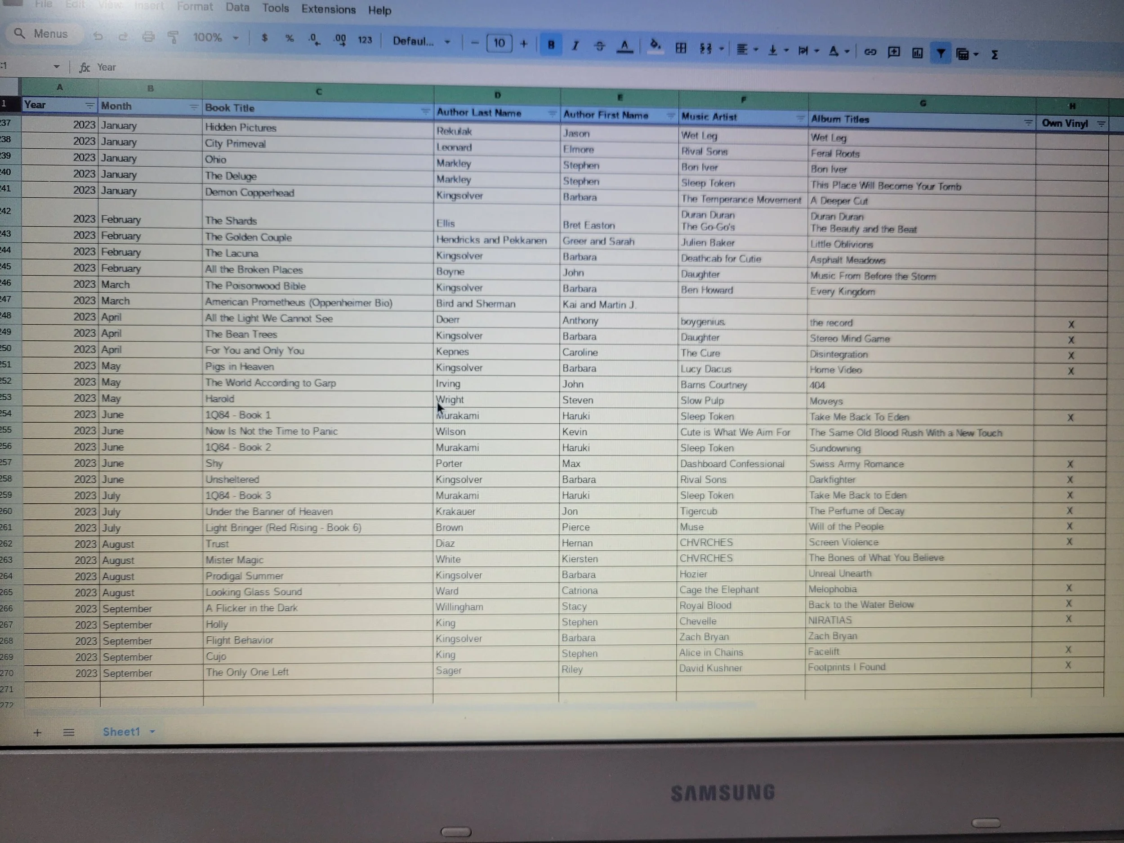Toggle the active filter button
Image resolution: width=1124 pixels, height=843 pixels.
point(941,53)
